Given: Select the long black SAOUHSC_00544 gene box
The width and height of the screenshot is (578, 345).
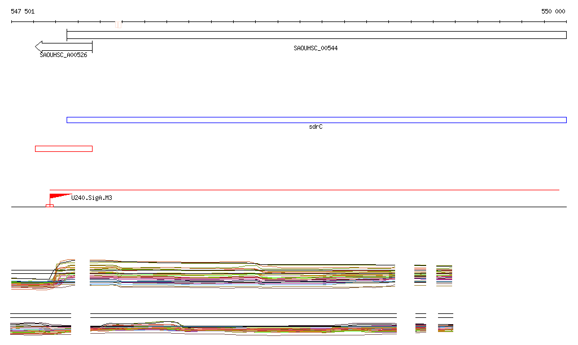Looking at the screenshot, I should (x=316, y=35).
